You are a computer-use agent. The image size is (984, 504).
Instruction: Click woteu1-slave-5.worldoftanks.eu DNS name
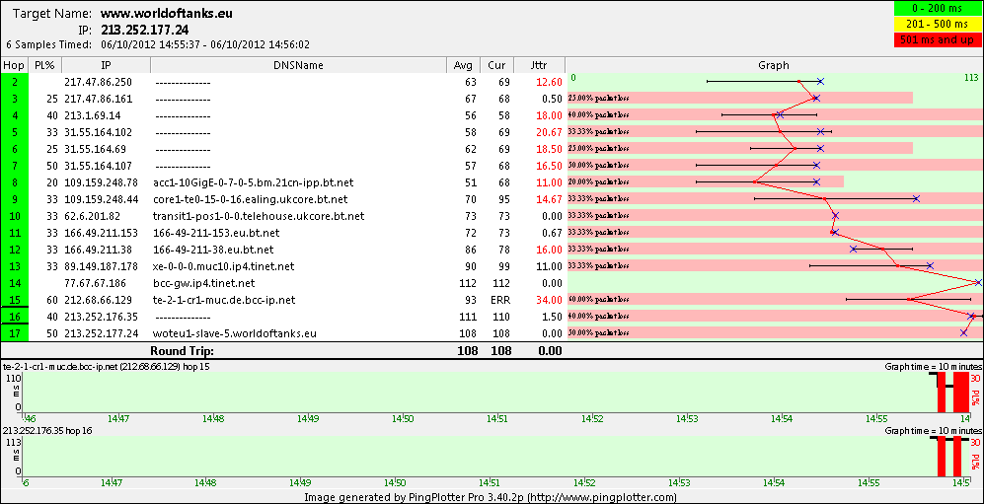pos(234,333)
